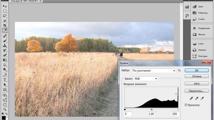Select the Crop tool
This screenshot has width=214, height=120.
click(5, 25)
